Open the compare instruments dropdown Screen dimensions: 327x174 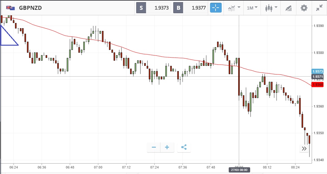tap(234, 8)
